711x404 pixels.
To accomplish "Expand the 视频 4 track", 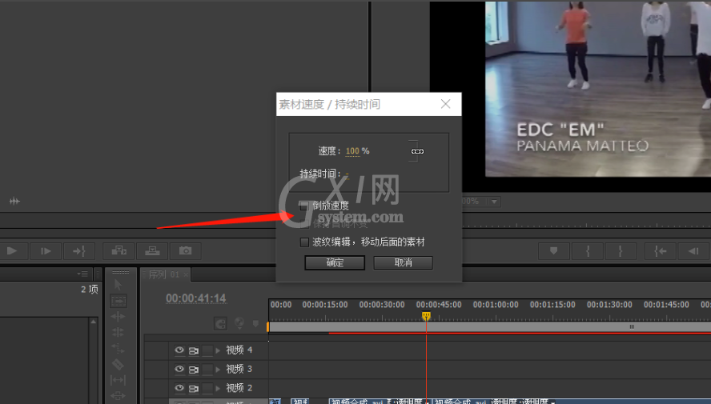I will tap(218, 350).
